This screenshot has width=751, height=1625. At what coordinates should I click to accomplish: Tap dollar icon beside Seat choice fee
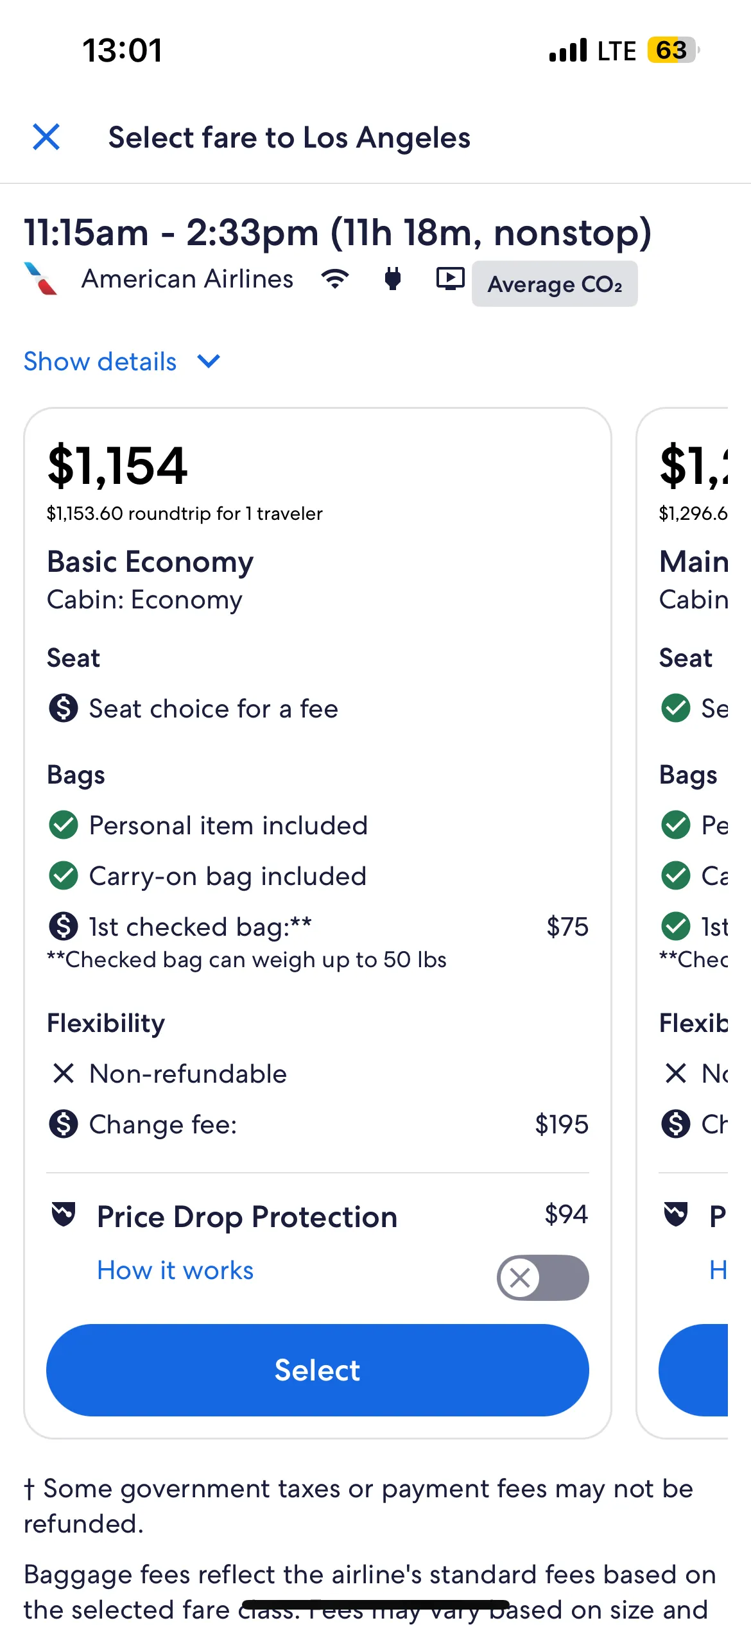click(x=64, y=709)
